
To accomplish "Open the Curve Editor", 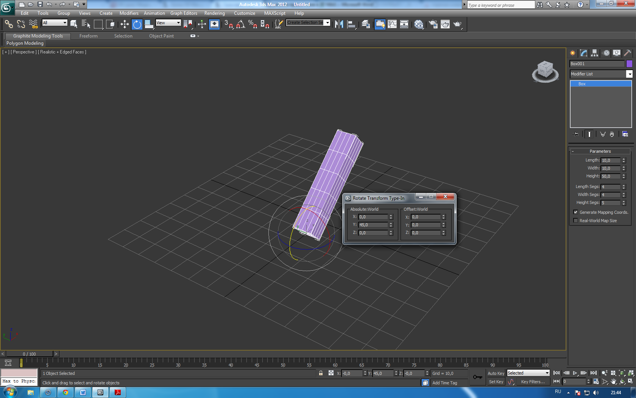I will coord(392,24).
